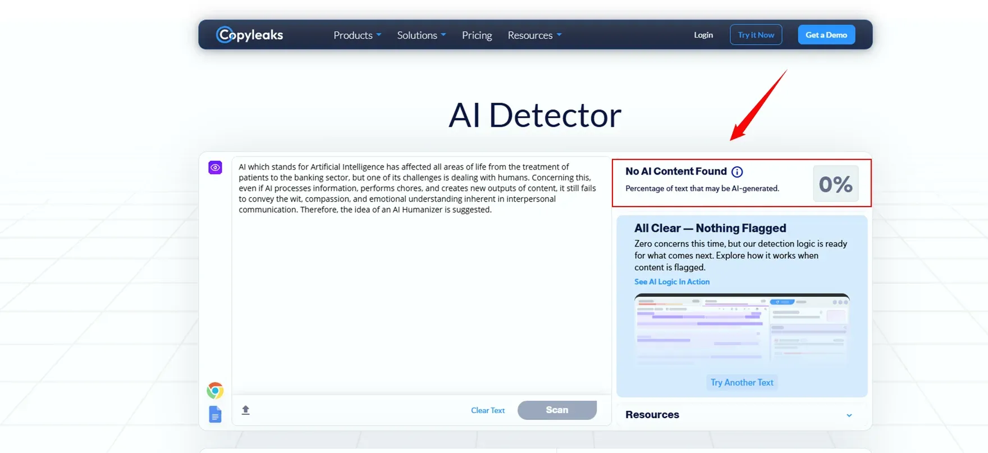Viewport: 988px width, 453px height.
Task: Go to the Pricing page
Action: coord(477,35)
